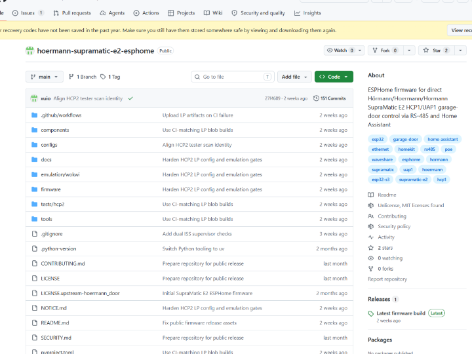The image size is (472, 354).
Task: Open the tests/hcp2 folder
Action: pos(52,204)
